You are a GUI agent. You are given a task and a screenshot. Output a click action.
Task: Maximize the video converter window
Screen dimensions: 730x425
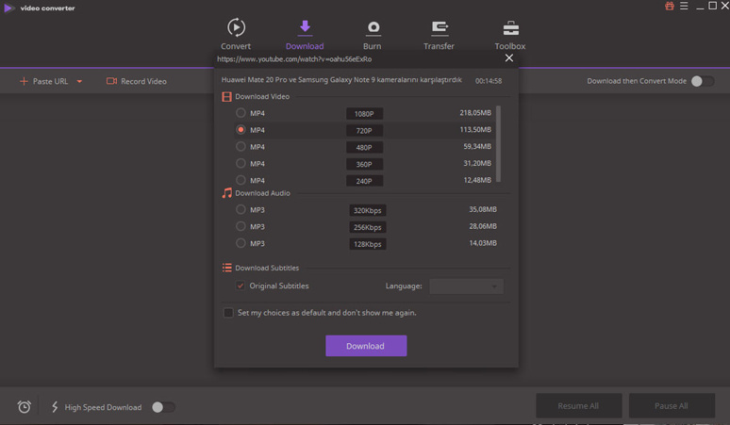712,6
